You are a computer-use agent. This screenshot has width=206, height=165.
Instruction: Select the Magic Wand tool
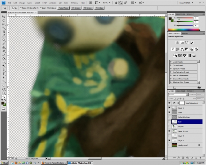(3, 28)
